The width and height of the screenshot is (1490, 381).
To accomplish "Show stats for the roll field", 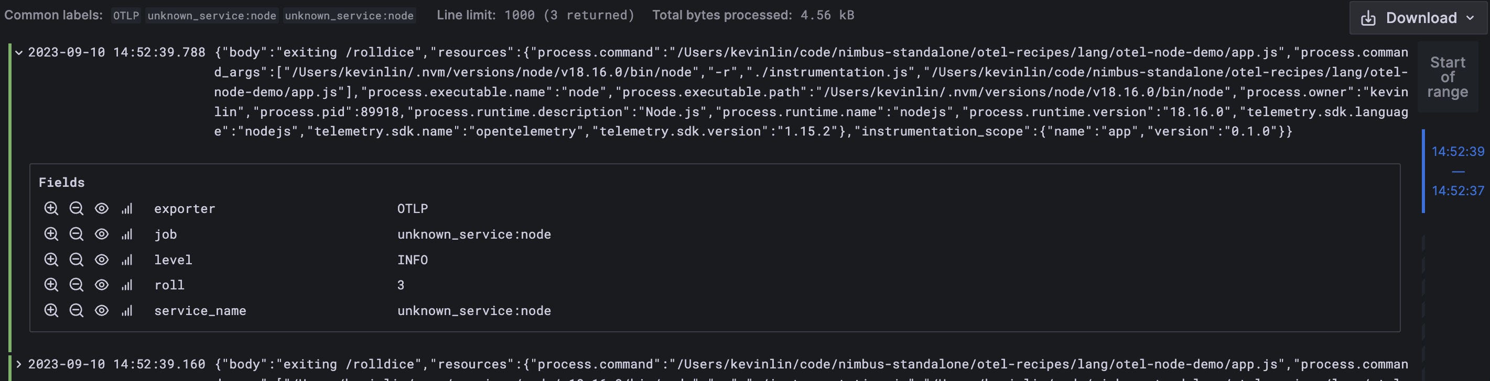I will point(128,285).
